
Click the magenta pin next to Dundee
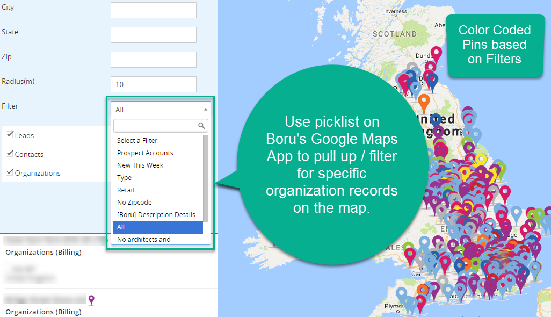pos(437,54)
